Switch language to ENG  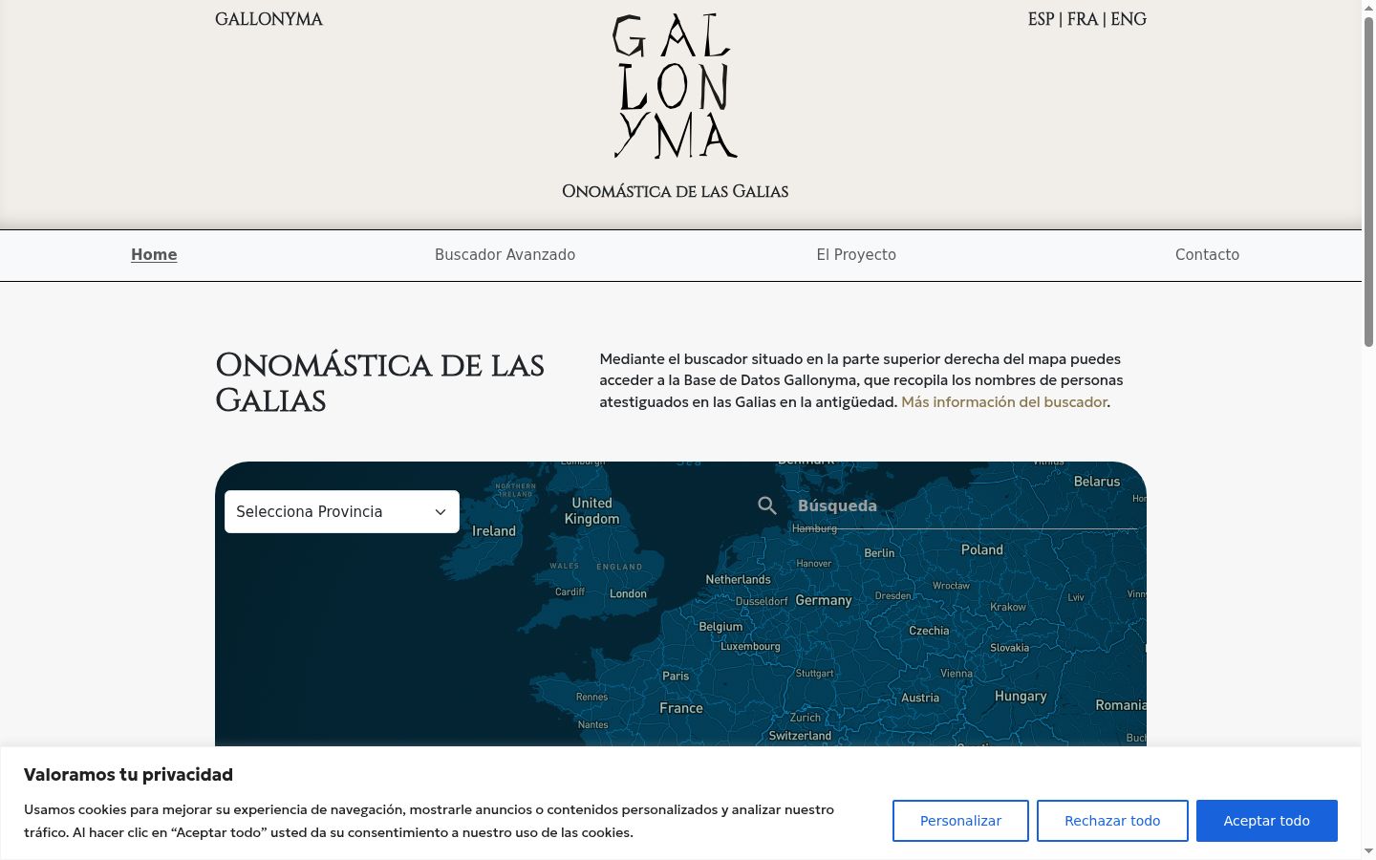pos(1129,19)
